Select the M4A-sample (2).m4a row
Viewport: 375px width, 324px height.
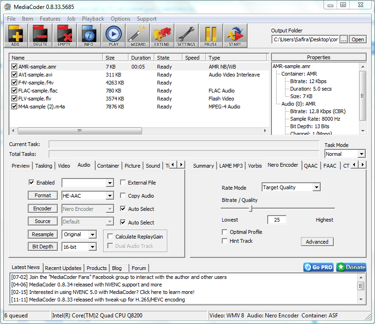(139, 107)
